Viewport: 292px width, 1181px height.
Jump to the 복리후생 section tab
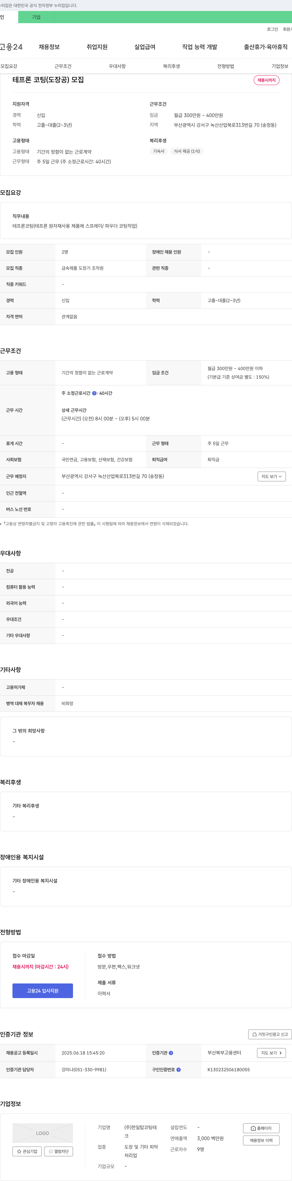(x=172, y=66)
